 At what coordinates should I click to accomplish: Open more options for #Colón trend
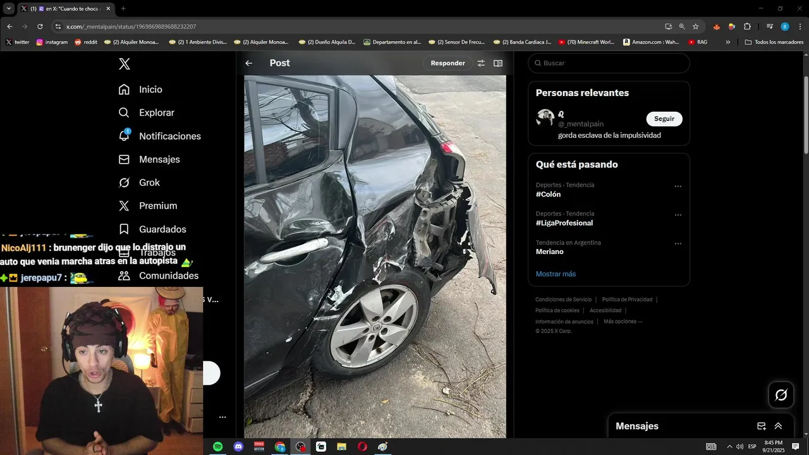(x=678, y=186)
